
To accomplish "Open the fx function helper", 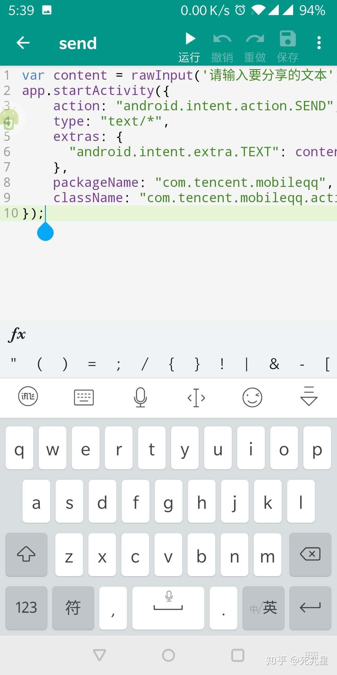I will (17, 334).
